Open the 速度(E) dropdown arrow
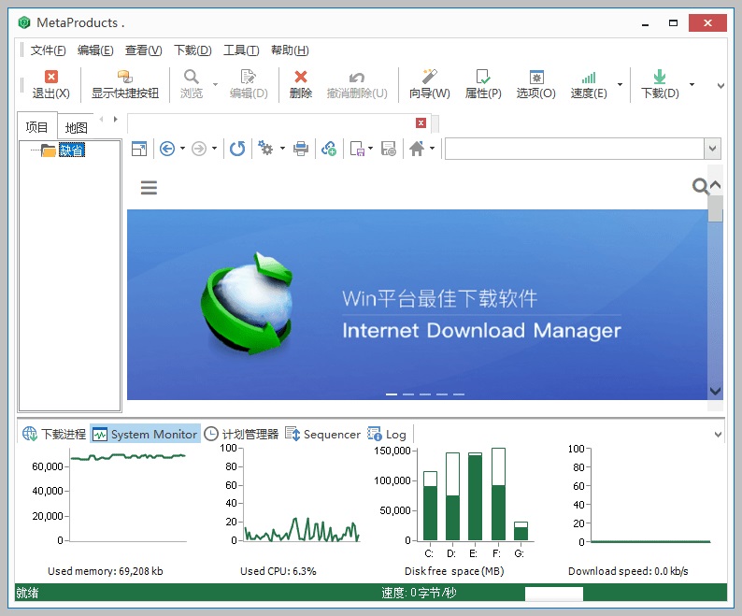Screen dimensions: 742x616 pos(620,84)
